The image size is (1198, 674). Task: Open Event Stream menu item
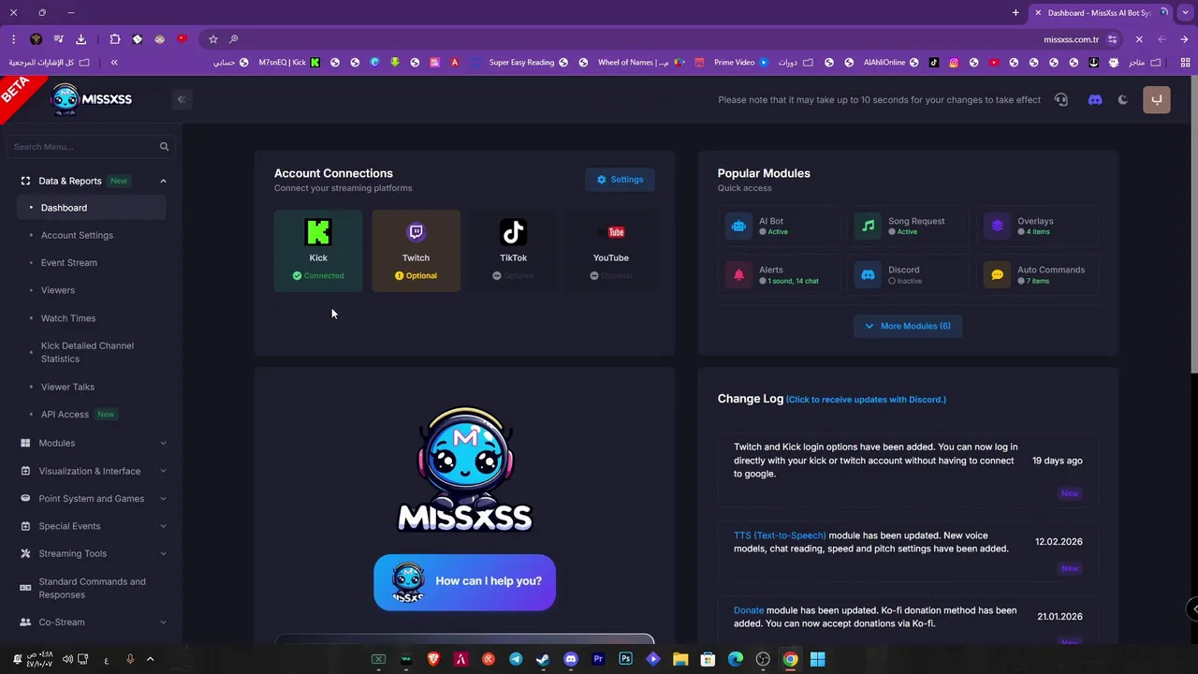(69, 263)
